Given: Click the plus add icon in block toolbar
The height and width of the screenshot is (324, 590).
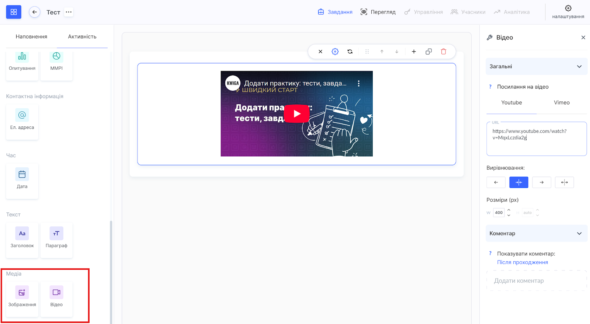Looking at the screenshot, I should [x=414, y=52].
